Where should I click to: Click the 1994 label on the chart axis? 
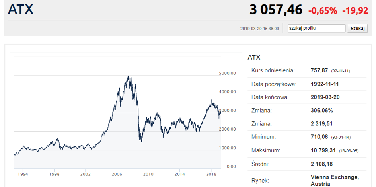(23, 174)
